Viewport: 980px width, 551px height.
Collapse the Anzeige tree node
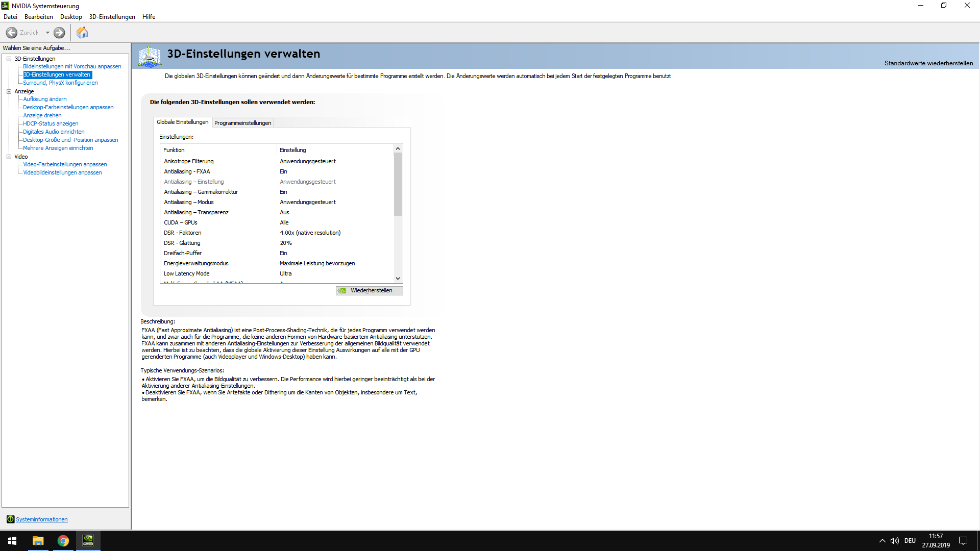click(9, 91)
